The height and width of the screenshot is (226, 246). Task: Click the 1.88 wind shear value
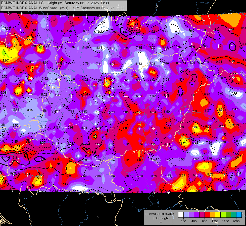29,126
